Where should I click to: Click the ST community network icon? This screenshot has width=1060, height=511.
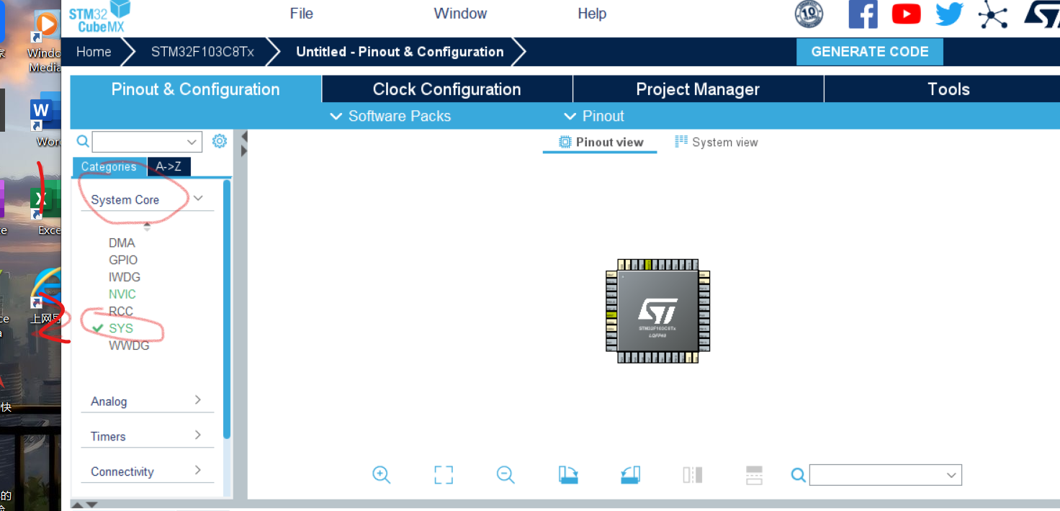993,14
